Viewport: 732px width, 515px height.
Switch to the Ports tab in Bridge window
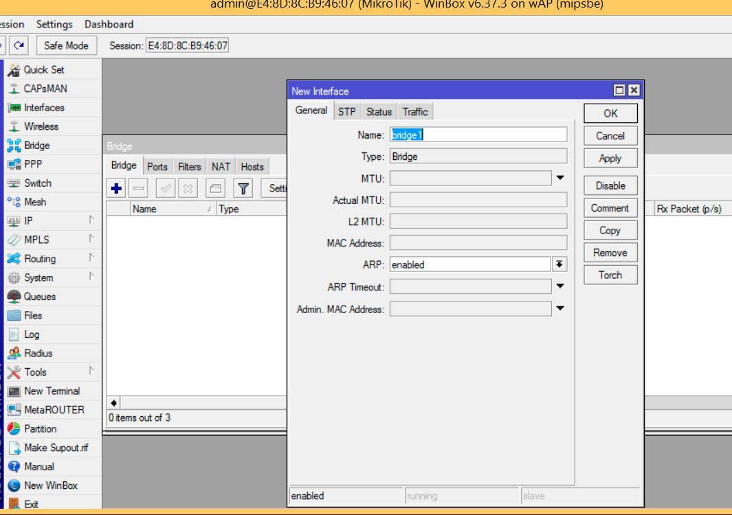point(157,166)
